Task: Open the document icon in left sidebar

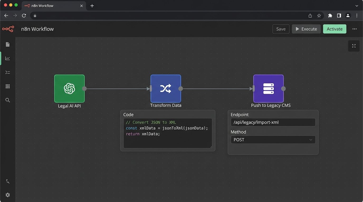Action: (8, 44)
